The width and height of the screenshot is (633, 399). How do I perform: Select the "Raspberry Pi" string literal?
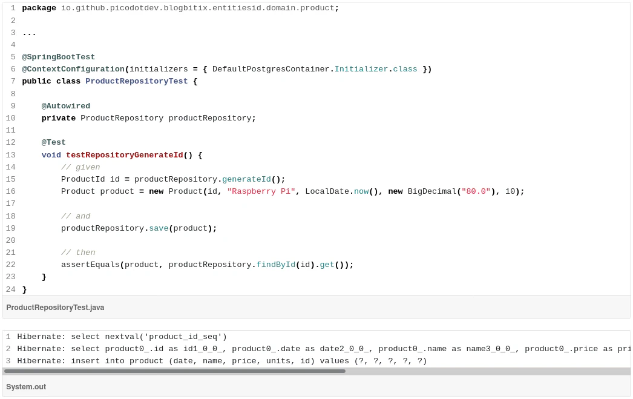[261, 191]
